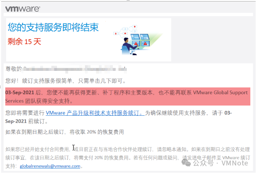Open the VMware 产品升级和技术支持服务续订 link
Viewport: 256px width, 173px height.
click(x=95, y=113)
